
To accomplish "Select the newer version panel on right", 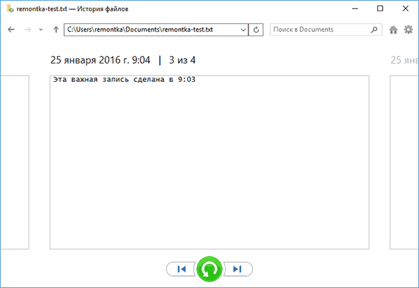I will (404, 161).
